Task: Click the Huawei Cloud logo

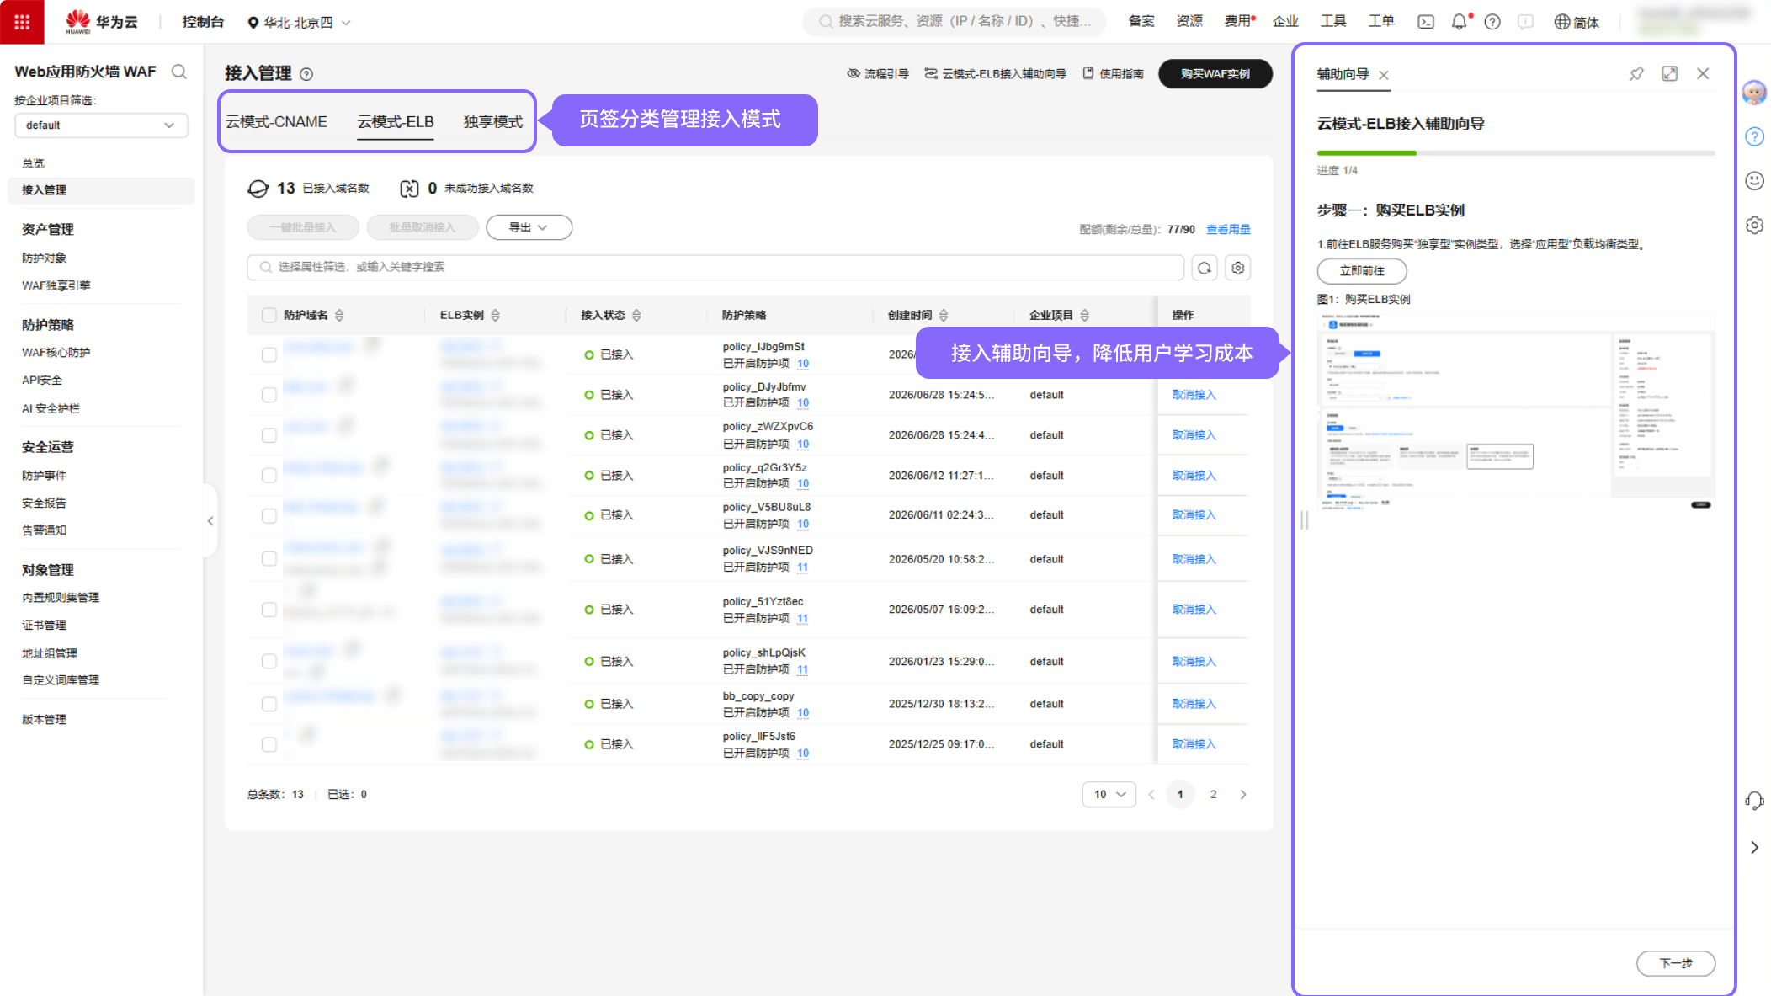Action: click(101, 22)
